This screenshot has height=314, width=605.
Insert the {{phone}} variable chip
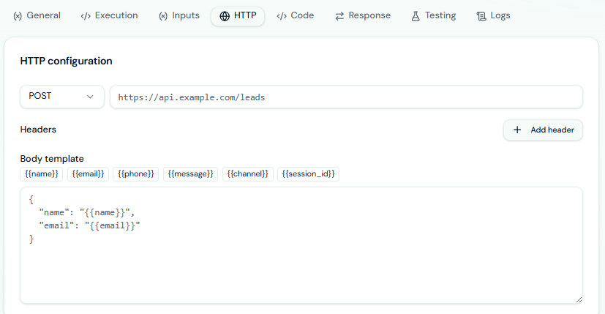click(136, 173)
